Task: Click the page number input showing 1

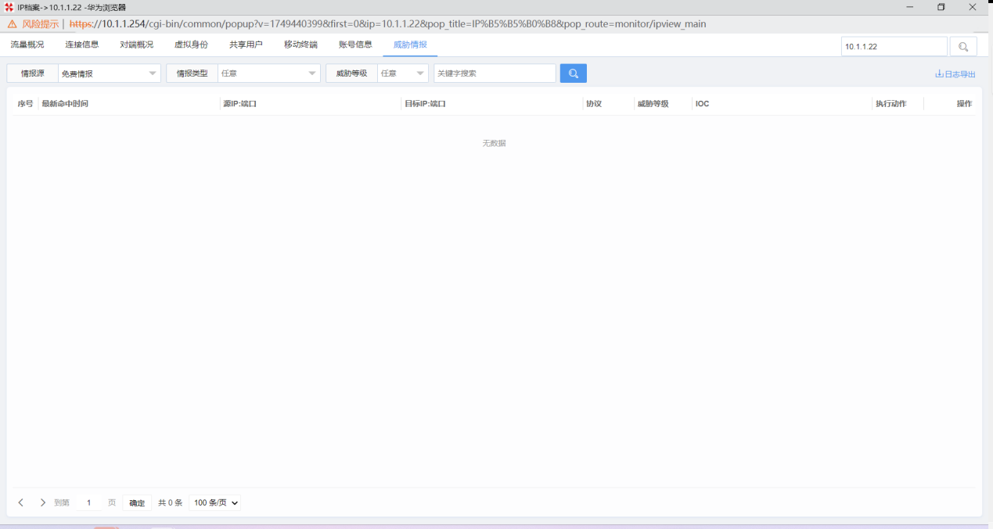Action: tap(88, 502)
